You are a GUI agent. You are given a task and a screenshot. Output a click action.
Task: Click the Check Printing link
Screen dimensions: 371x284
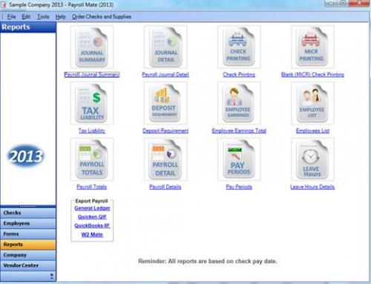point(239,74)
